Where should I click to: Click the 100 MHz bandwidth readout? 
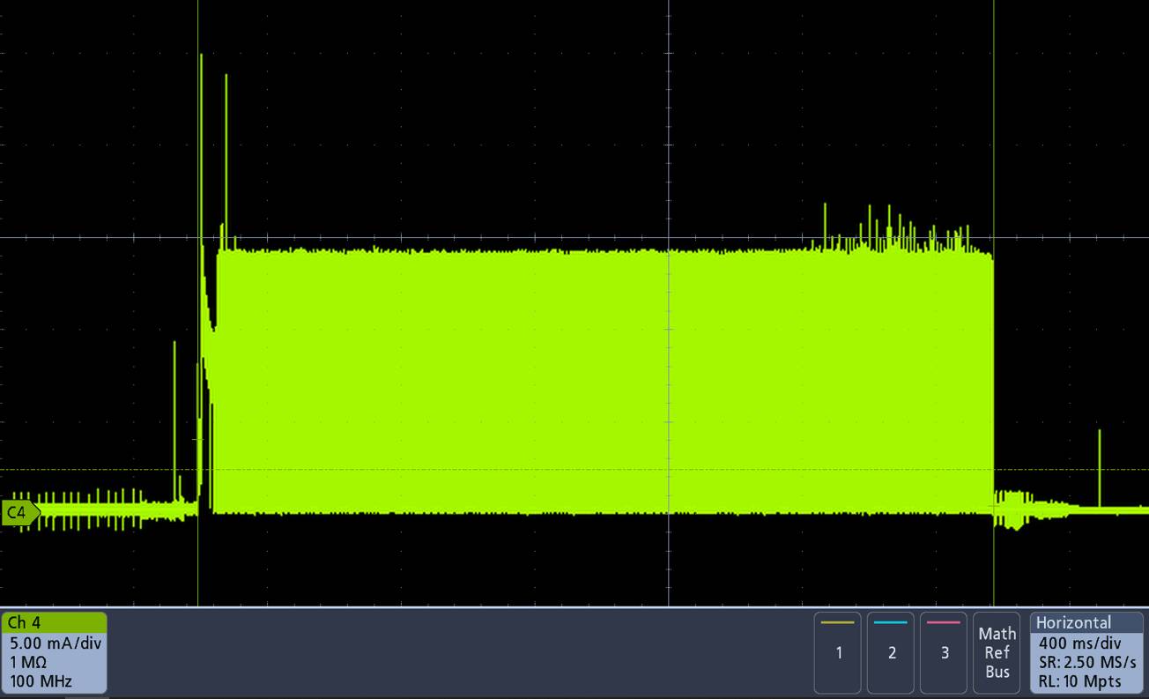click(x=41, y=681)
